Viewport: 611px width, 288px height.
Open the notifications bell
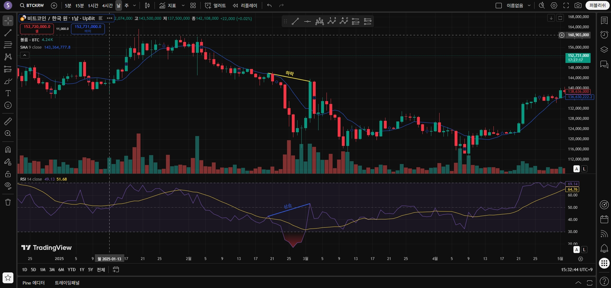point(604,248)
